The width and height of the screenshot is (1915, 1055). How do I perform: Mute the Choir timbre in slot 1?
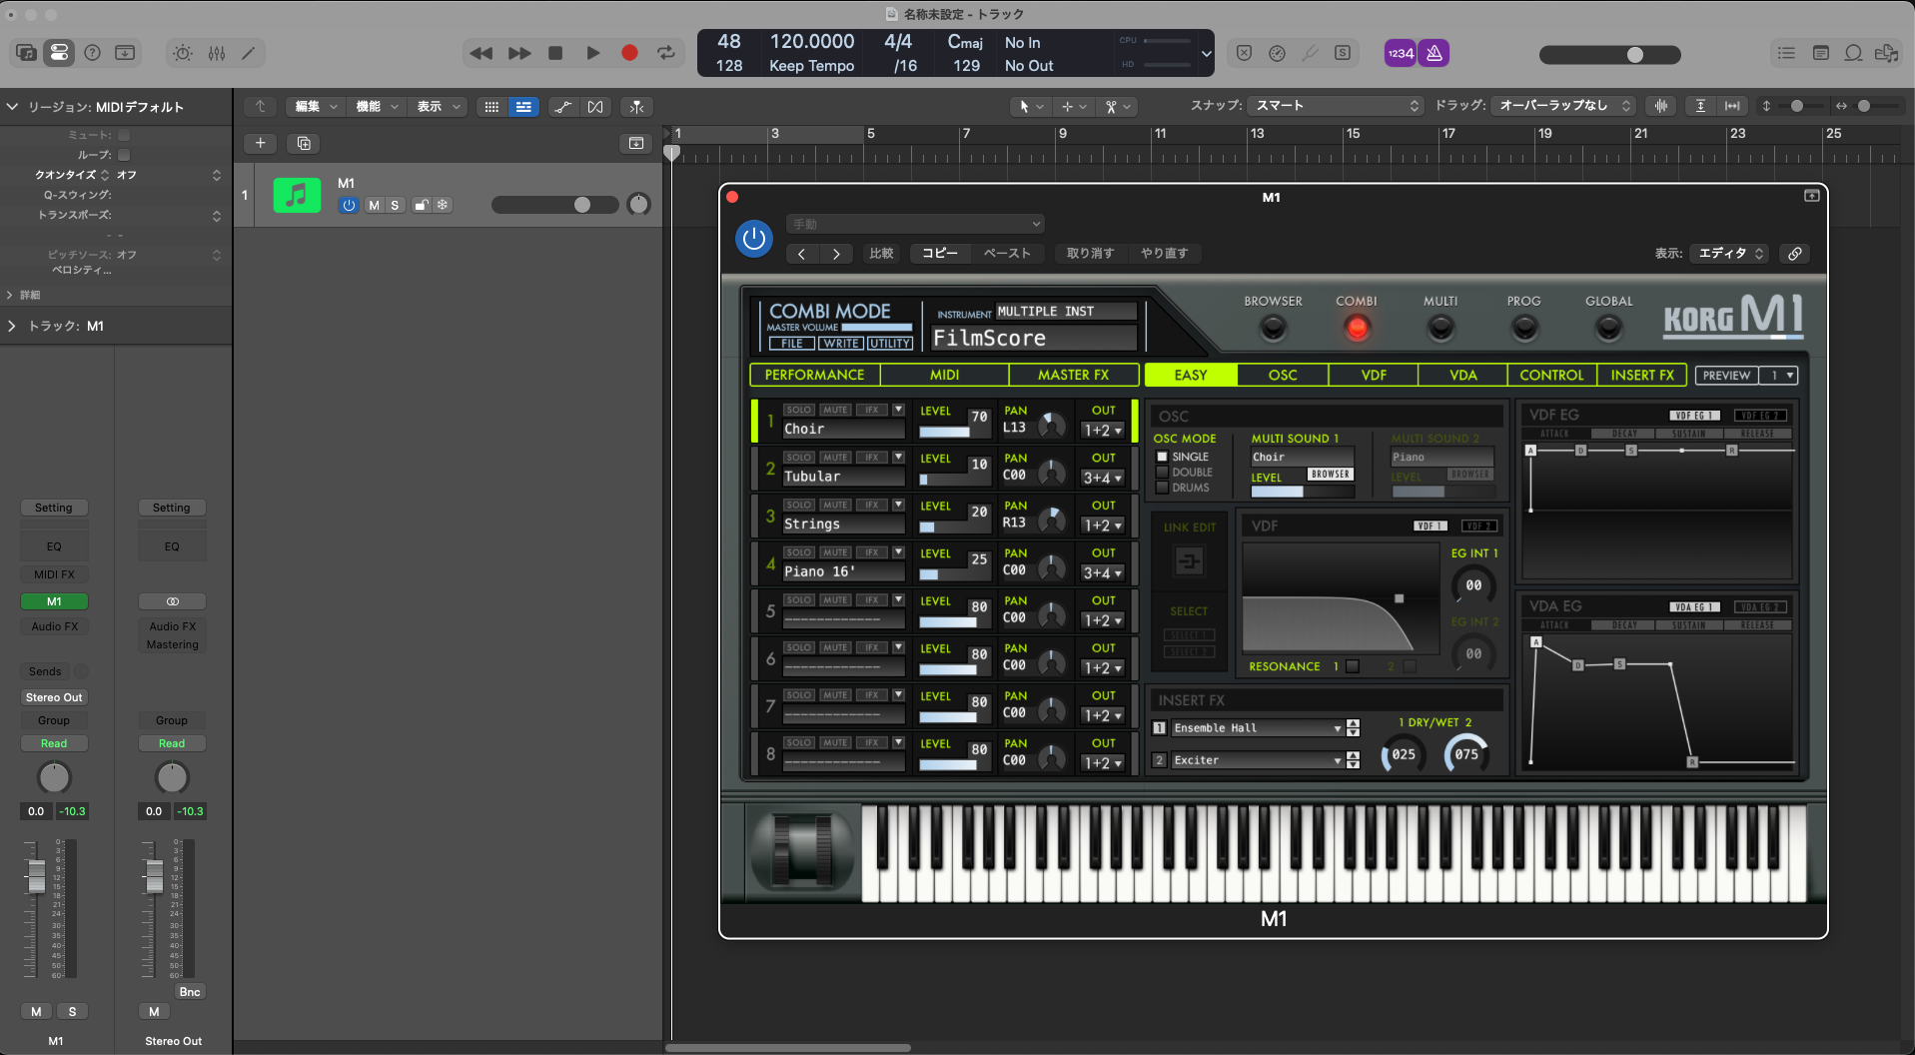[835, 410]
